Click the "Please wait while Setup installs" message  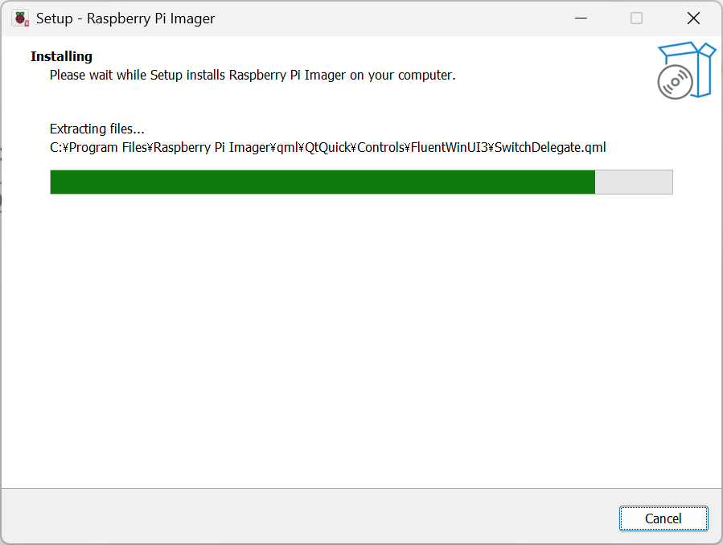coord(138,76)
